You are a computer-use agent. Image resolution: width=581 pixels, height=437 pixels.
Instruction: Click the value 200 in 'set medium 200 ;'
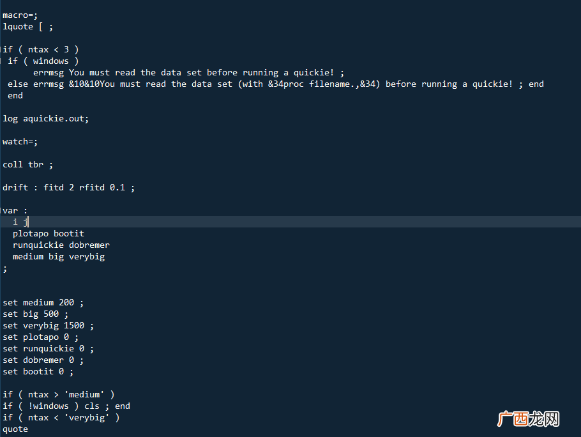click(x=66, y=302)
